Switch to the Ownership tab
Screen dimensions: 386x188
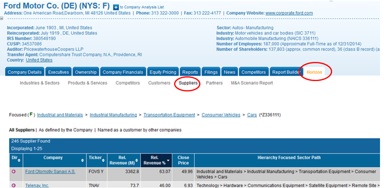click(86, 72)
